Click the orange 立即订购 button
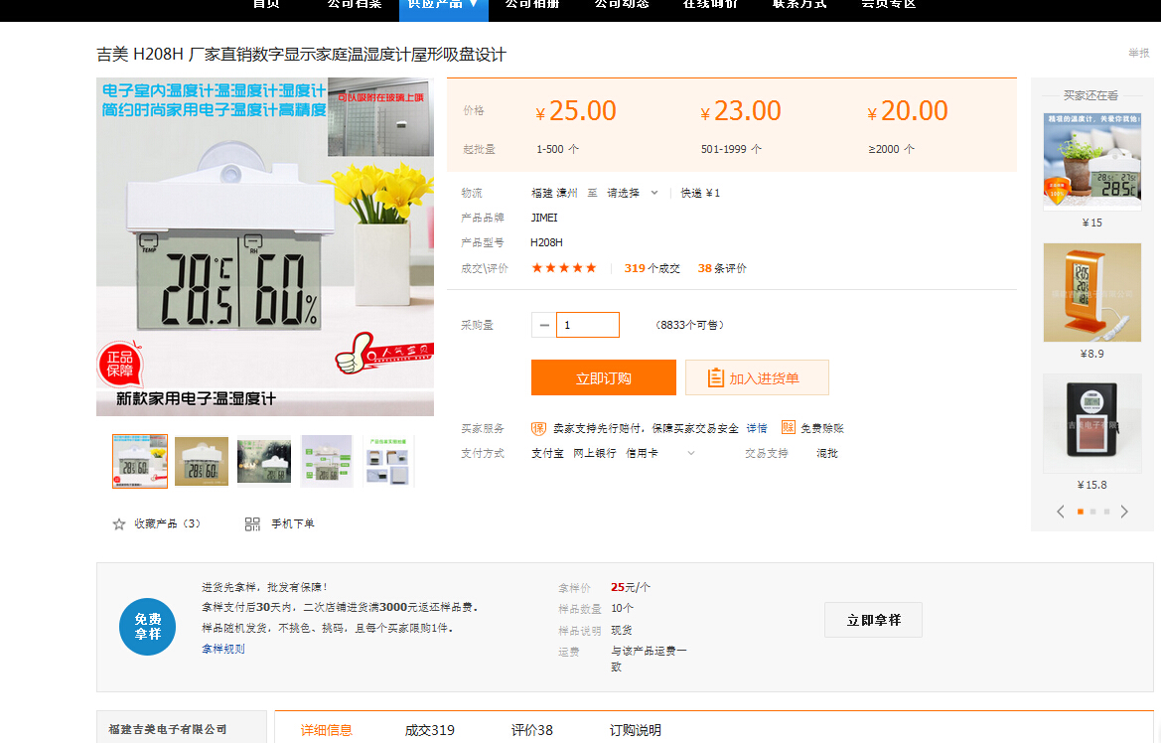This screenshot has width=1161, height=743. tap(604, 378)
